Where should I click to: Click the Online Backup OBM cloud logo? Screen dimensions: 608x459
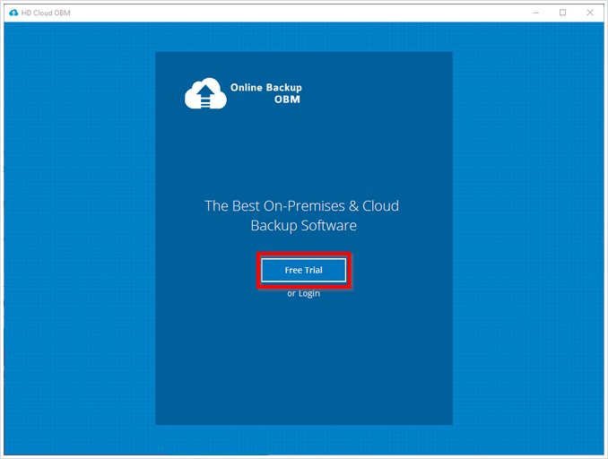205,93
